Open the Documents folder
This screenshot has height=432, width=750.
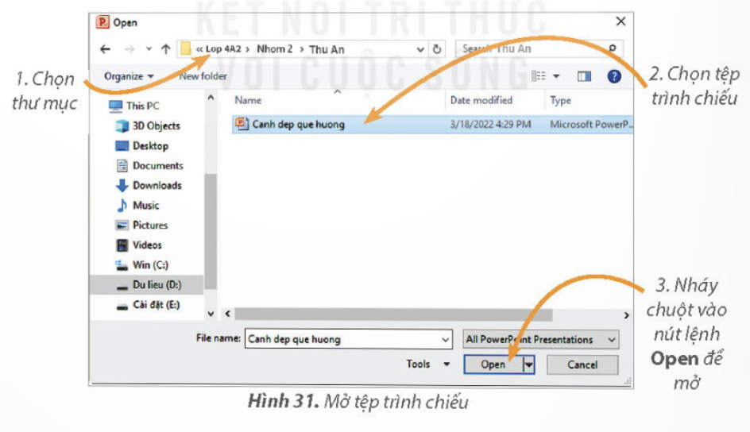158,165
